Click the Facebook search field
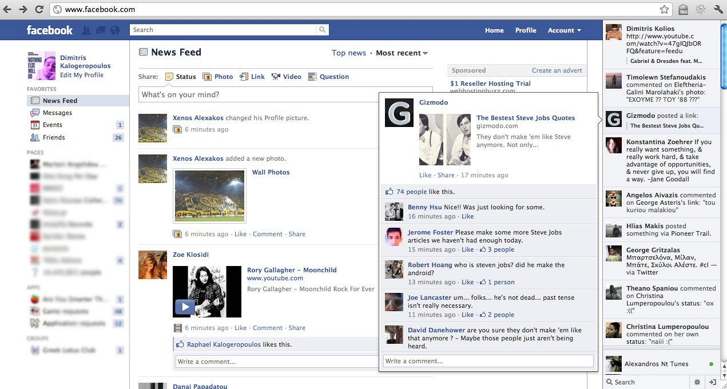 click(224, 30)
